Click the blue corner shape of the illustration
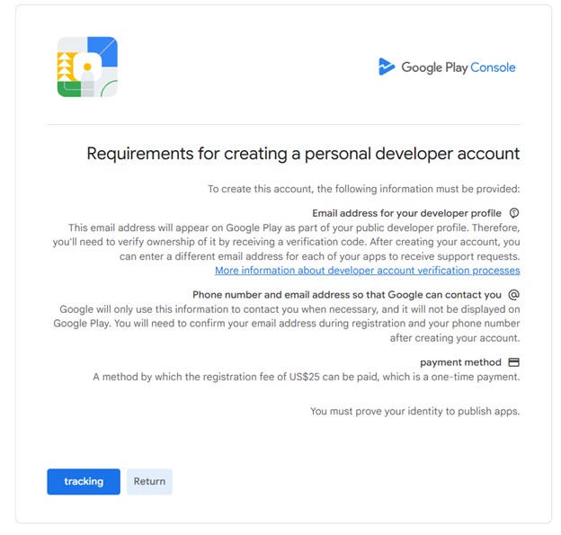 pos(105,49)
